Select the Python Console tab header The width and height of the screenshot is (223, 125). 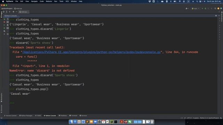tap(11, 16)
